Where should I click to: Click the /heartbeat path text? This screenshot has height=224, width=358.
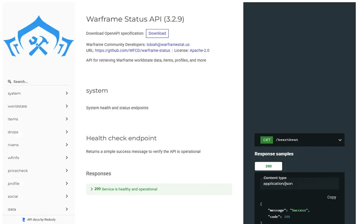(x=287, y=140)
